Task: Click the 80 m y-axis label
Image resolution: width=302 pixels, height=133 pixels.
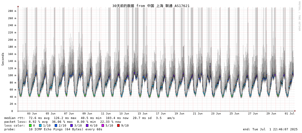Action: tap(13, 82)
